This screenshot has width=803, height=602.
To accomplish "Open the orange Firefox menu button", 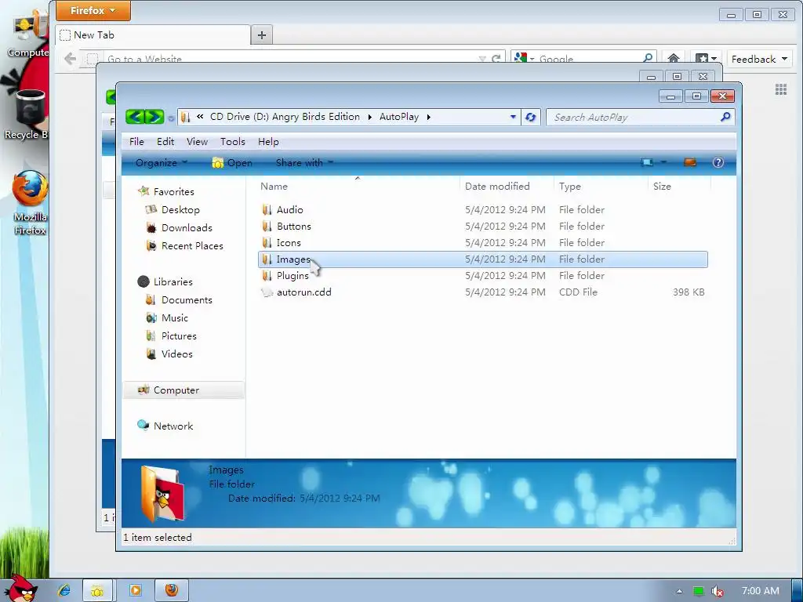I will (93, 10).
